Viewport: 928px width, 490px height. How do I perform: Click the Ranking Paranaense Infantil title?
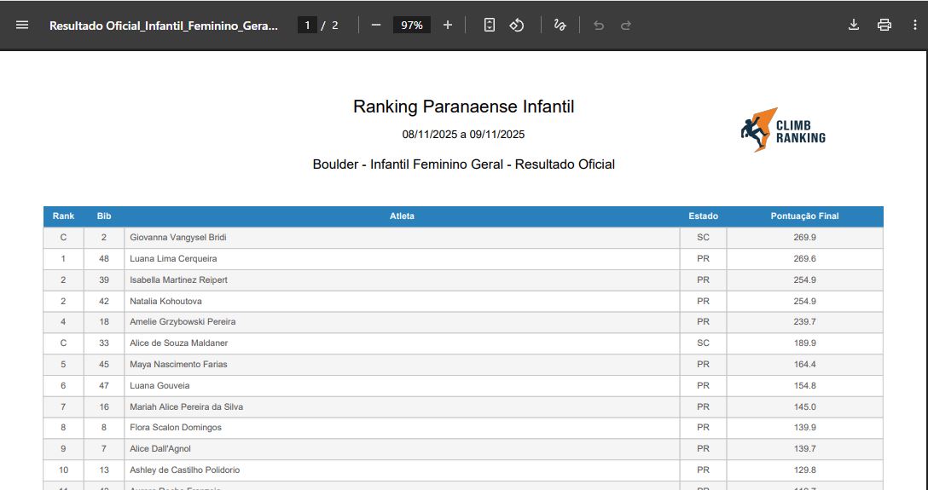tap(463, 107)
